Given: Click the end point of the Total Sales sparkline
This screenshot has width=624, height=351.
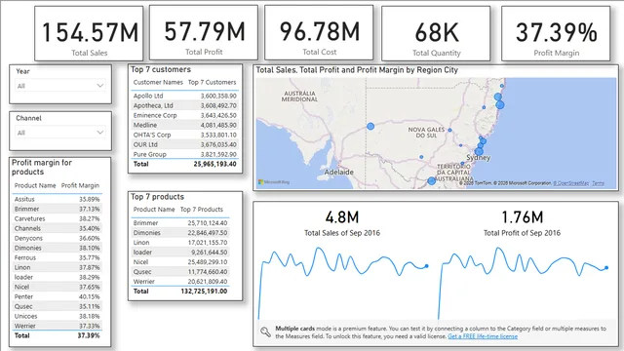Looking at the screenshot, I should [x=427, y=266].
